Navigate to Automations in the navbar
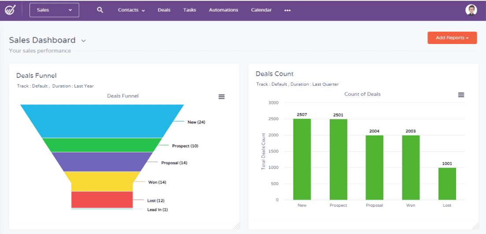 (x=223, y=10)
